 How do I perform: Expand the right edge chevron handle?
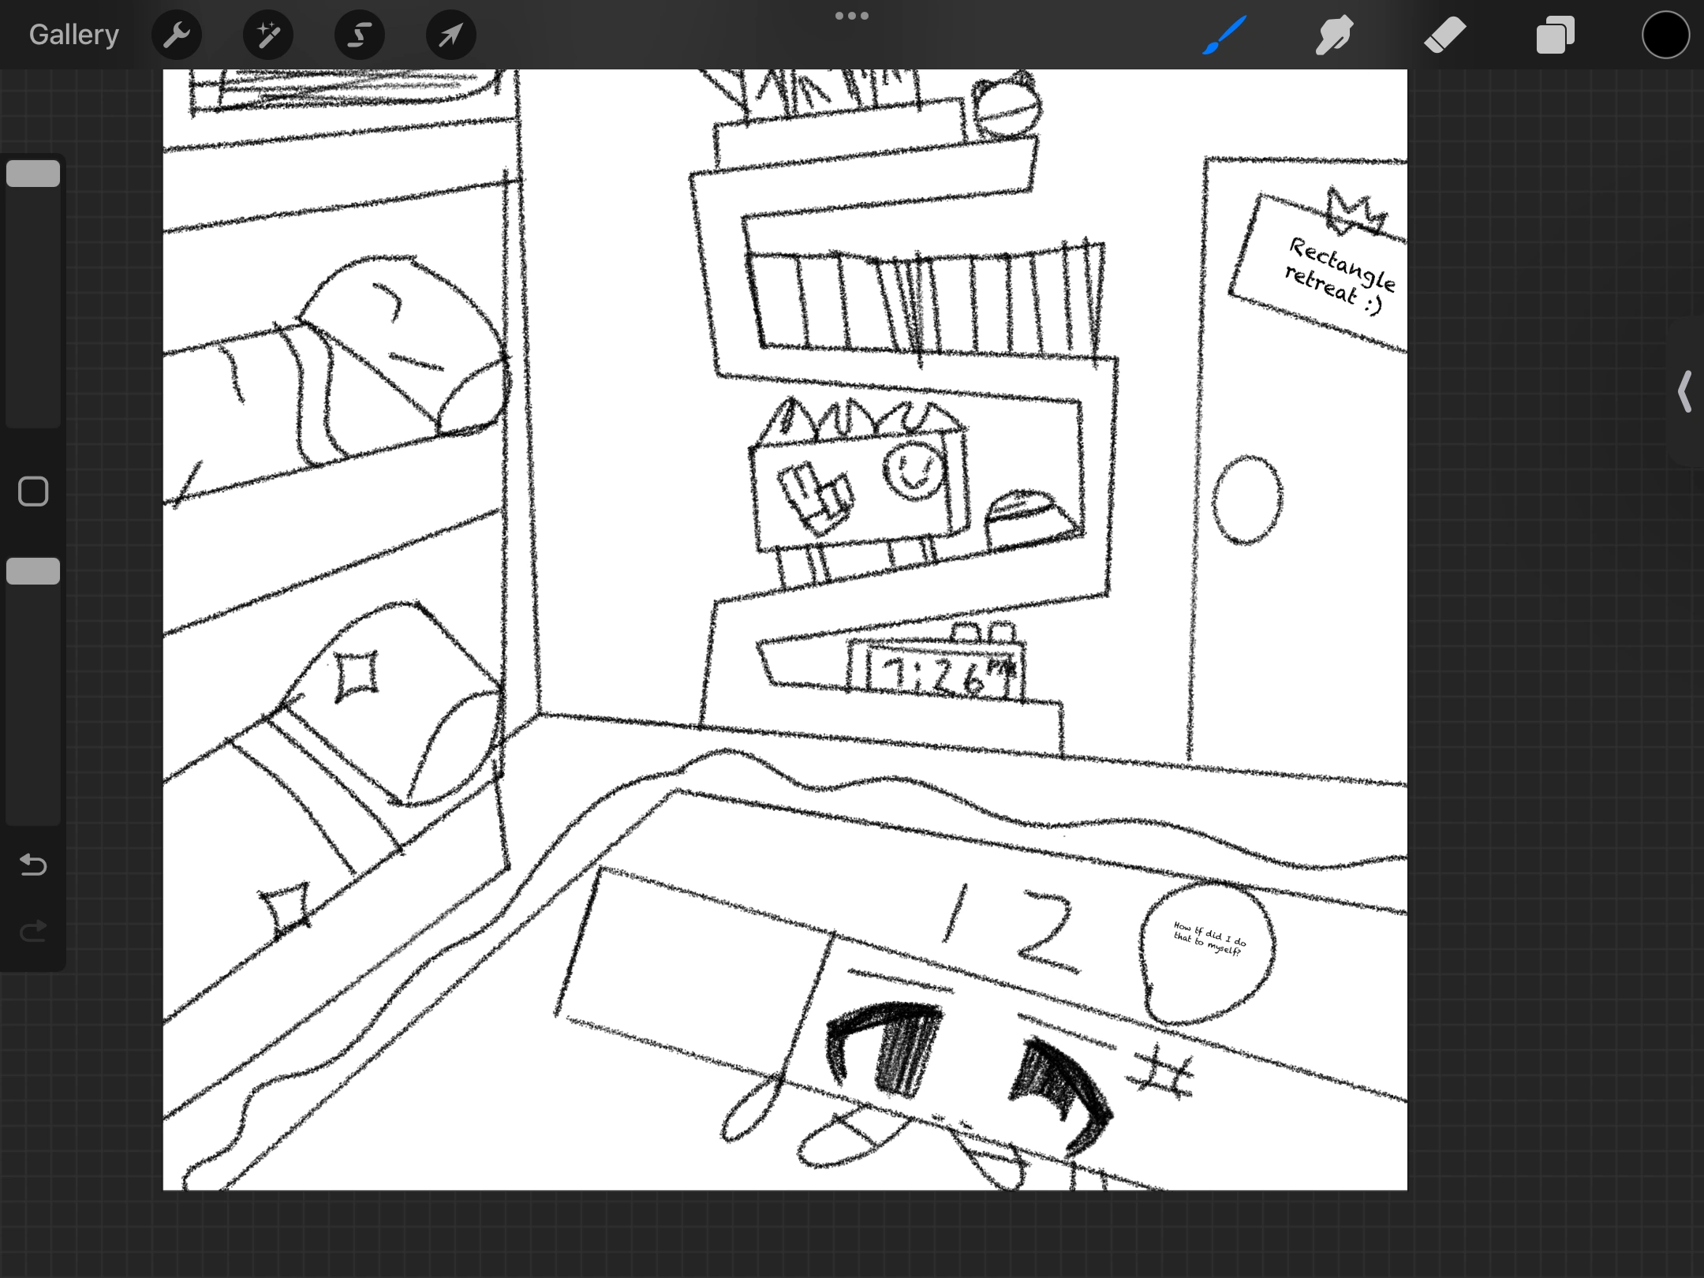1685,391
